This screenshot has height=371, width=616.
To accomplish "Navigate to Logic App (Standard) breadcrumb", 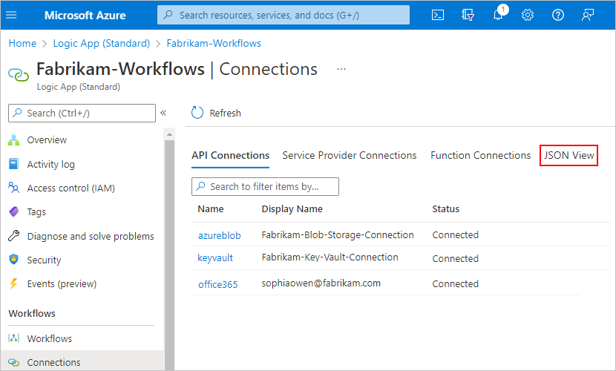I will (102, 43).
